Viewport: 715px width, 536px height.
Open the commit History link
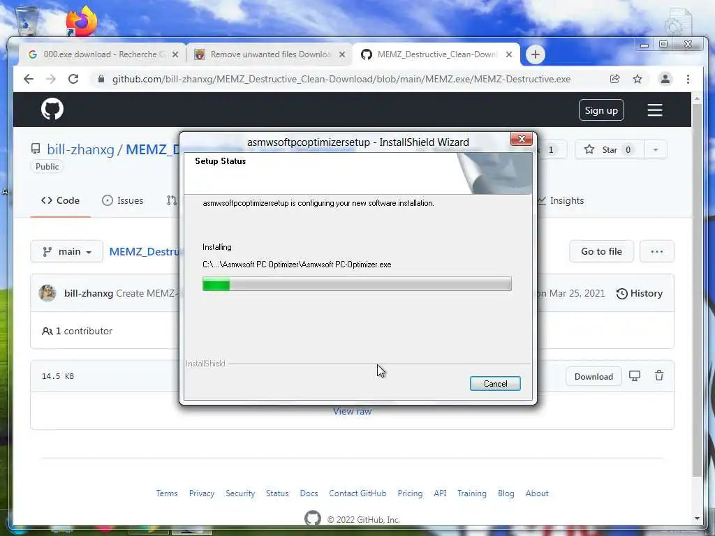pos(640,294)
